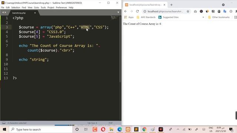Image resolution: width=237 pixels, height=133 pixels.
Task: Click the opening <?php tag
Action: coord(18,18)
